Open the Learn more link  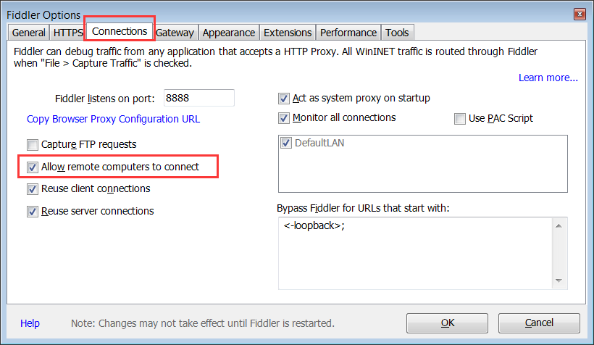[x=548, y=78]
